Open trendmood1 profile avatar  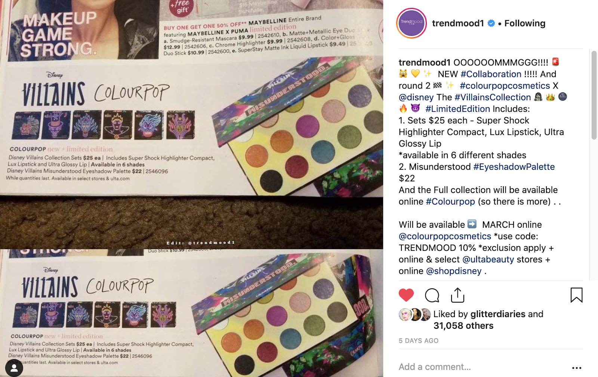pyautogui.click(x=411, y=23)
